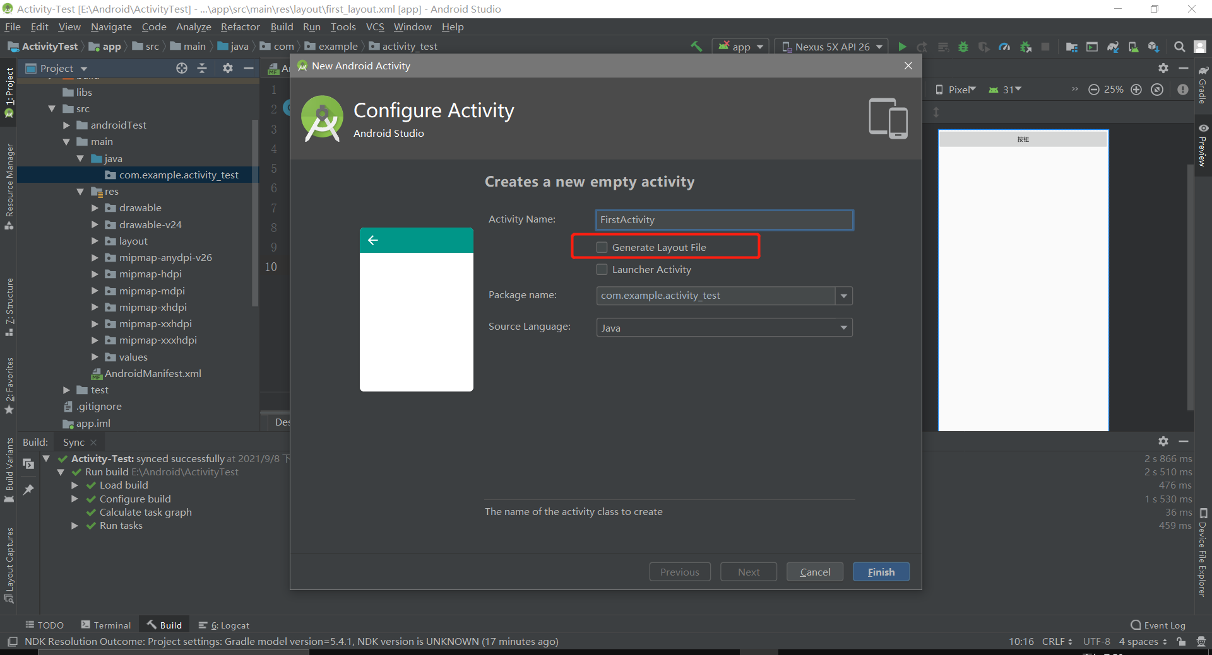This screenshot has height=655, width=1212.
Task: Open the File menu
Action: tap(13, 26)
